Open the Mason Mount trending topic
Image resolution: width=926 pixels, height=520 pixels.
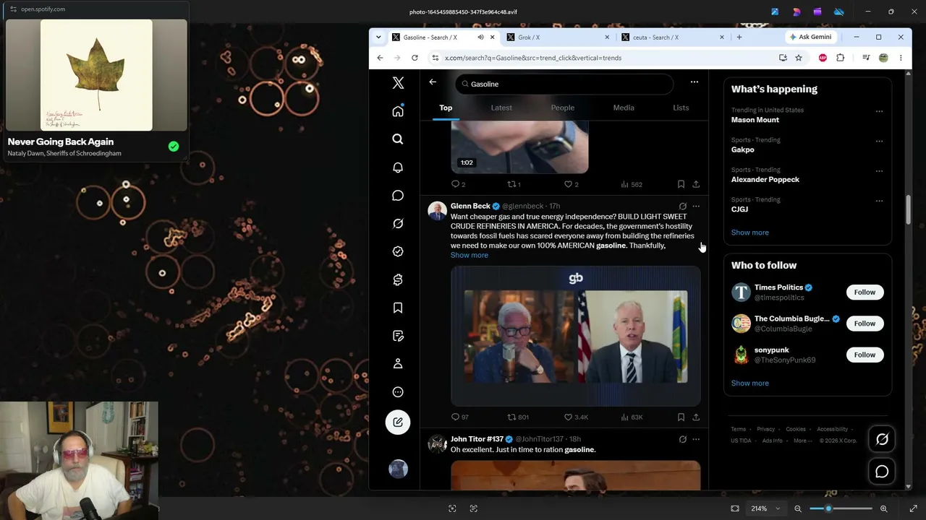point(755,120)
